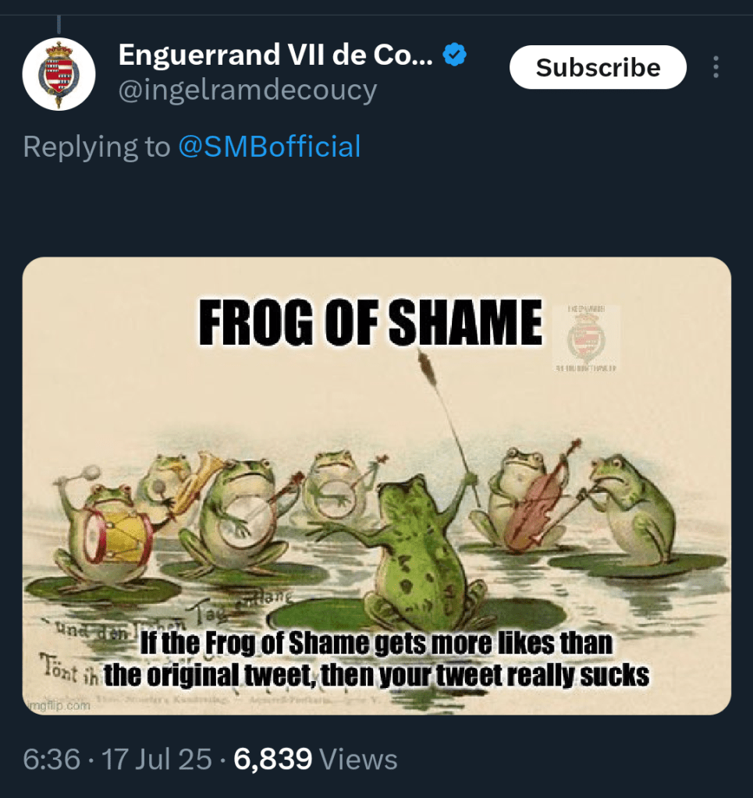753x798 pixels.
Task: Click the blue verified checkmark badge
Action: (x=455, y=55)
